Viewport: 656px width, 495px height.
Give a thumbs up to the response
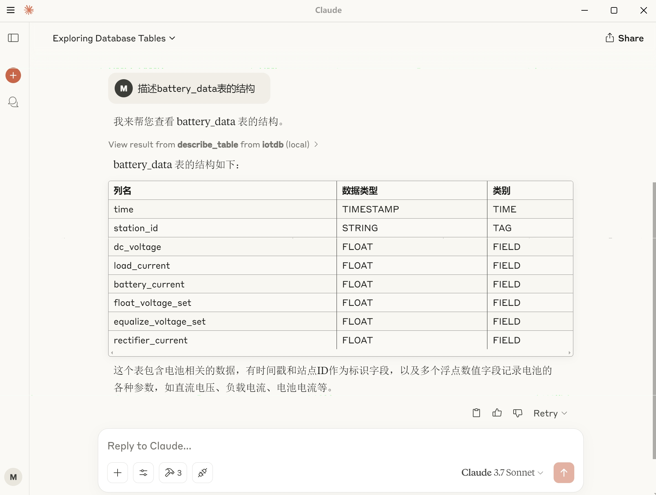tap(496, 413)
